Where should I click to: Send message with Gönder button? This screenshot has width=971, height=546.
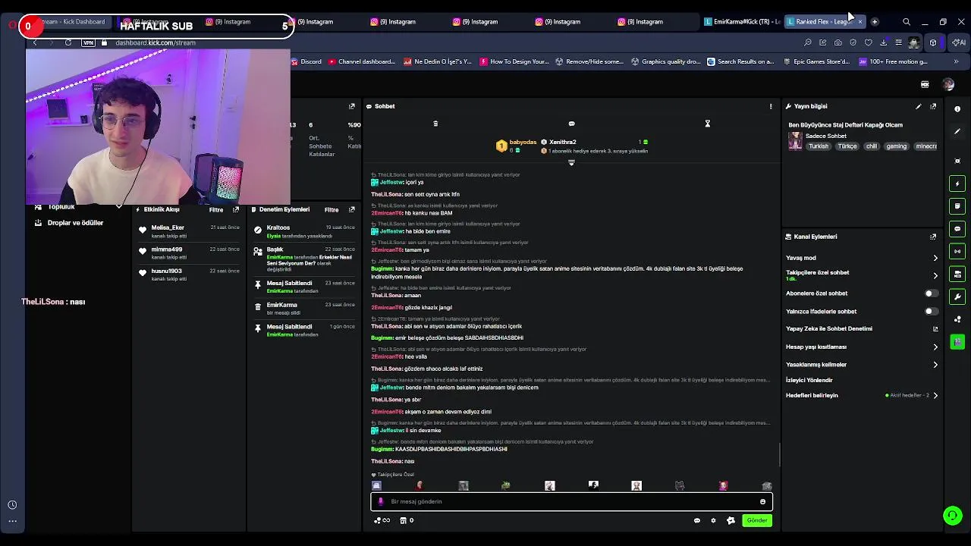(757, 520)
